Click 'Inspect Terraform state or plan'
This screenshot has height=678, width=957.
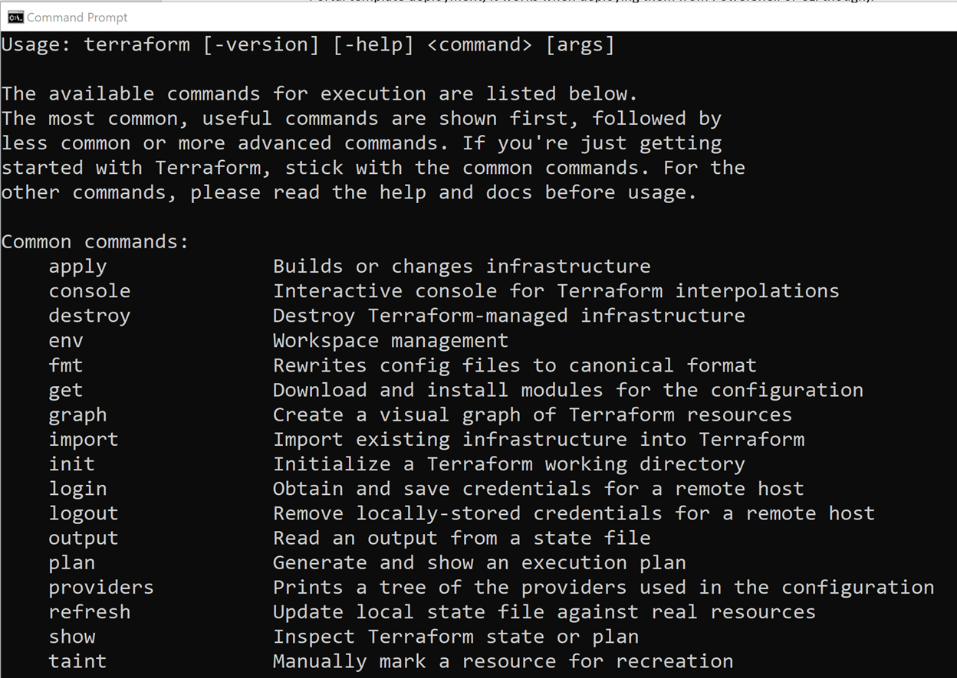[455, 637]
